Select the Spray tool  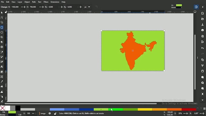pos(2,97)
